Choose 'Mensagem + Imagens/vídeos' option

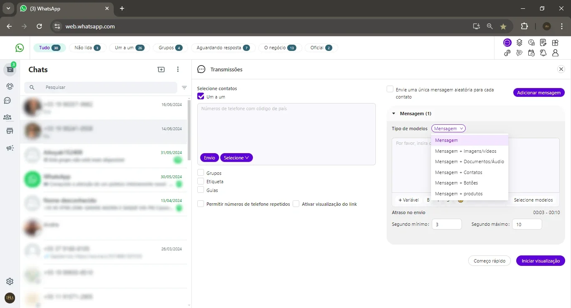[x=470, y=151]
